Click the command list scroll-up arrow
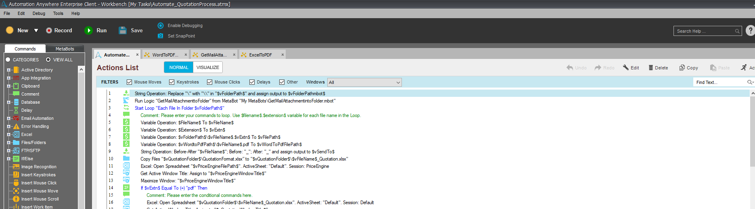Viewport: 755px width, 209px height. pyautogui.click(x=81, y=70)
